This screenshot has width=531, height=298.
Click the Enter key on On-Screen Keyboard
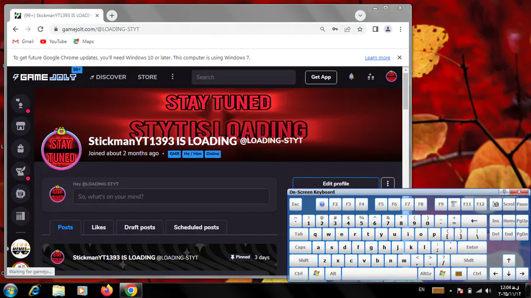click(472, 247)
